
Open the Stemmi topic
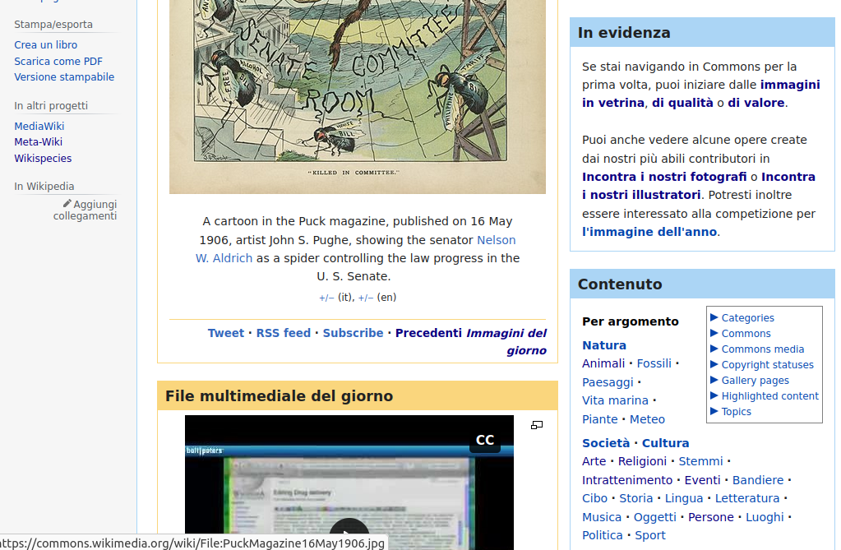click(x=700, y=461)
